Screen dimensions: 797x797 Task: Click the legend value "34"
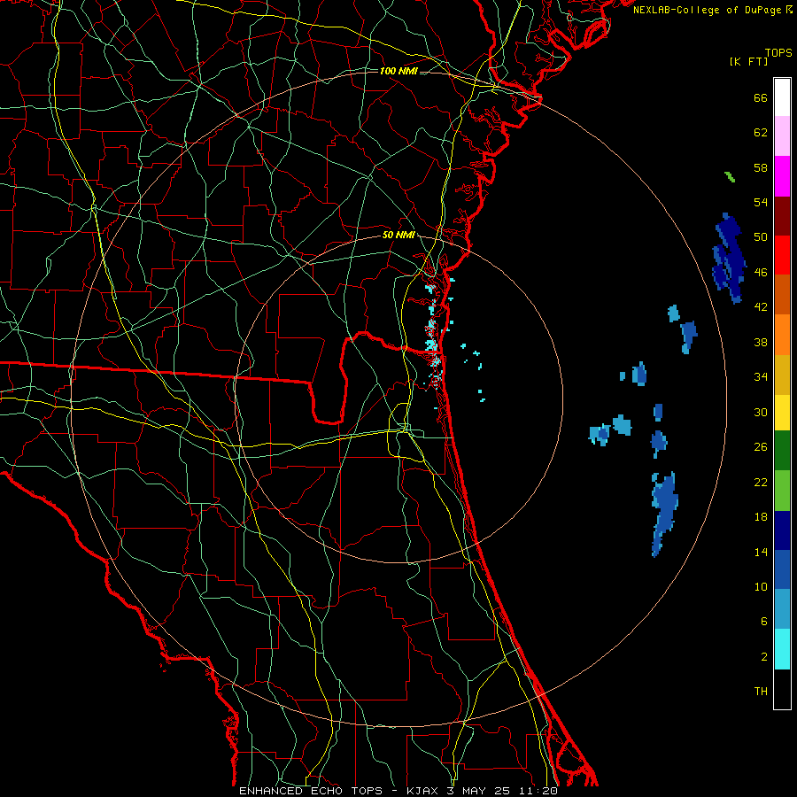(x=761, y=377)
